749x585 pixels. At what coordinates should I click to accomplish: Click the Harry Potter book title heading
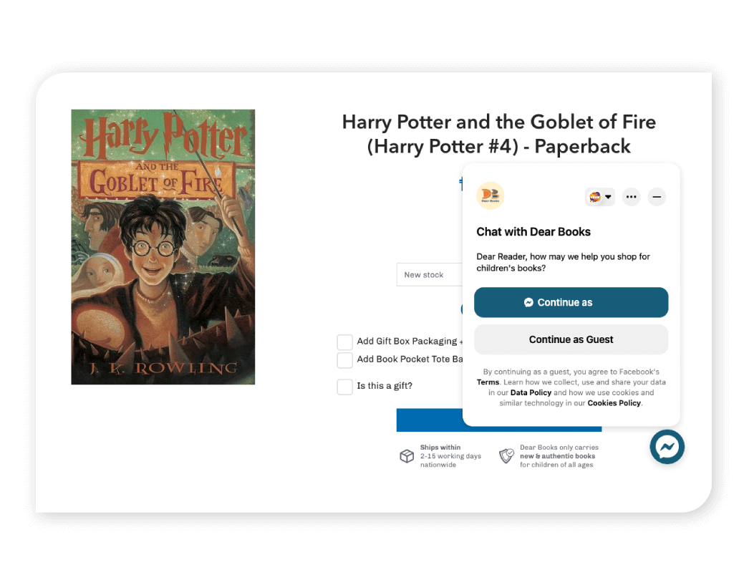pos(498,134)
